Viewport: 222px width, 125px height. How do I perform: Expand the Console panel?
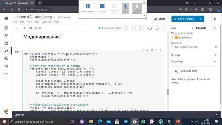pyautogui.click(x=217, y=115)
